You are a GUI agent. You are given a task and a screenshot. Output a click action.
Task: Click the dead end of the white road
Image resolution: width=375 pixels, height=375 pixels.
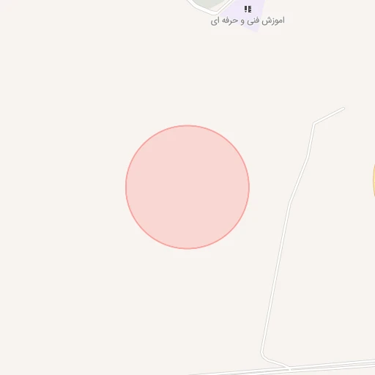[343, 108]
